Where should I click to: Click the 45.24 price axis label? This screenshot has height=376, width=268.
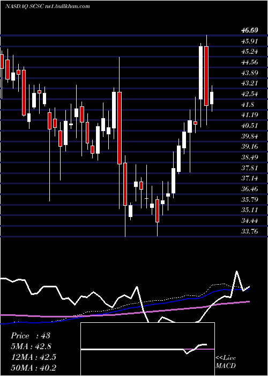point(250,52)
